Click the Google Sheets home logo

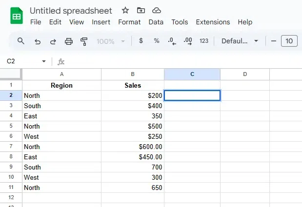tap(17, 16)
